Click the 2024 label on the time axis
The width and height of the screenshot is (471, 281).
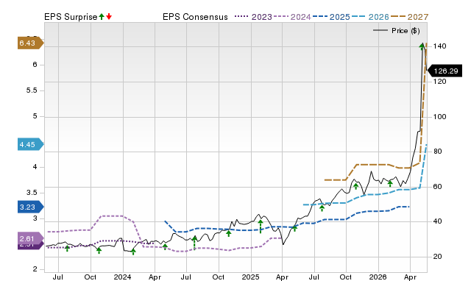click(x=123, y=277)
